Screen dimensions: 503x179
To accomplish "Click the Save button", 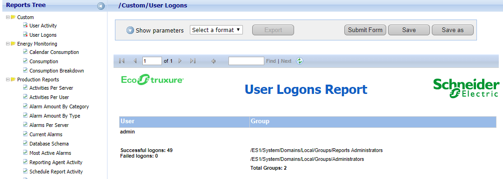I will [x=409, y=30].
